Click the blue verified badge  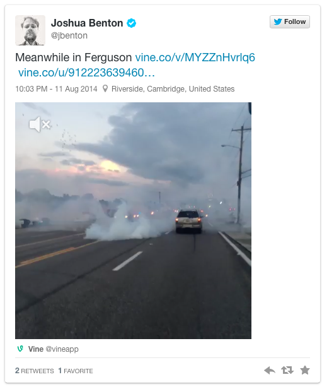tap(131, 23)
